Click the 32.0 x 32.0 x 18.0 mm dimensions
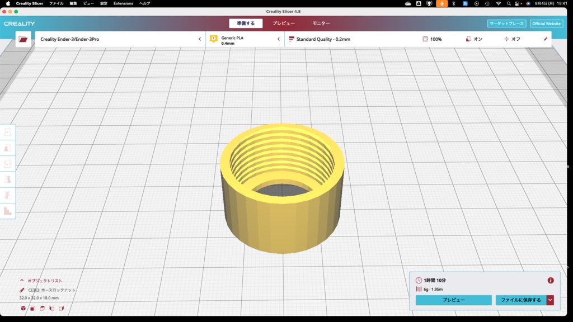The width and height of the screenshot is (573, 322). pyautogui.click(x=39, y=298)
